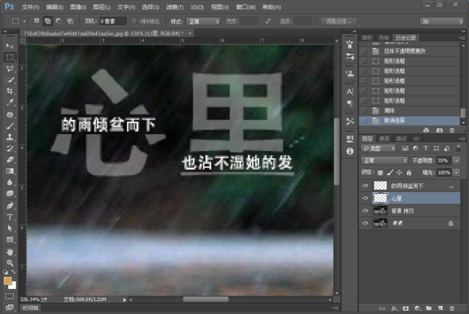469x314 pixels.
Task: Click the 心里 layer thumbnail
Action: (380, 199)
